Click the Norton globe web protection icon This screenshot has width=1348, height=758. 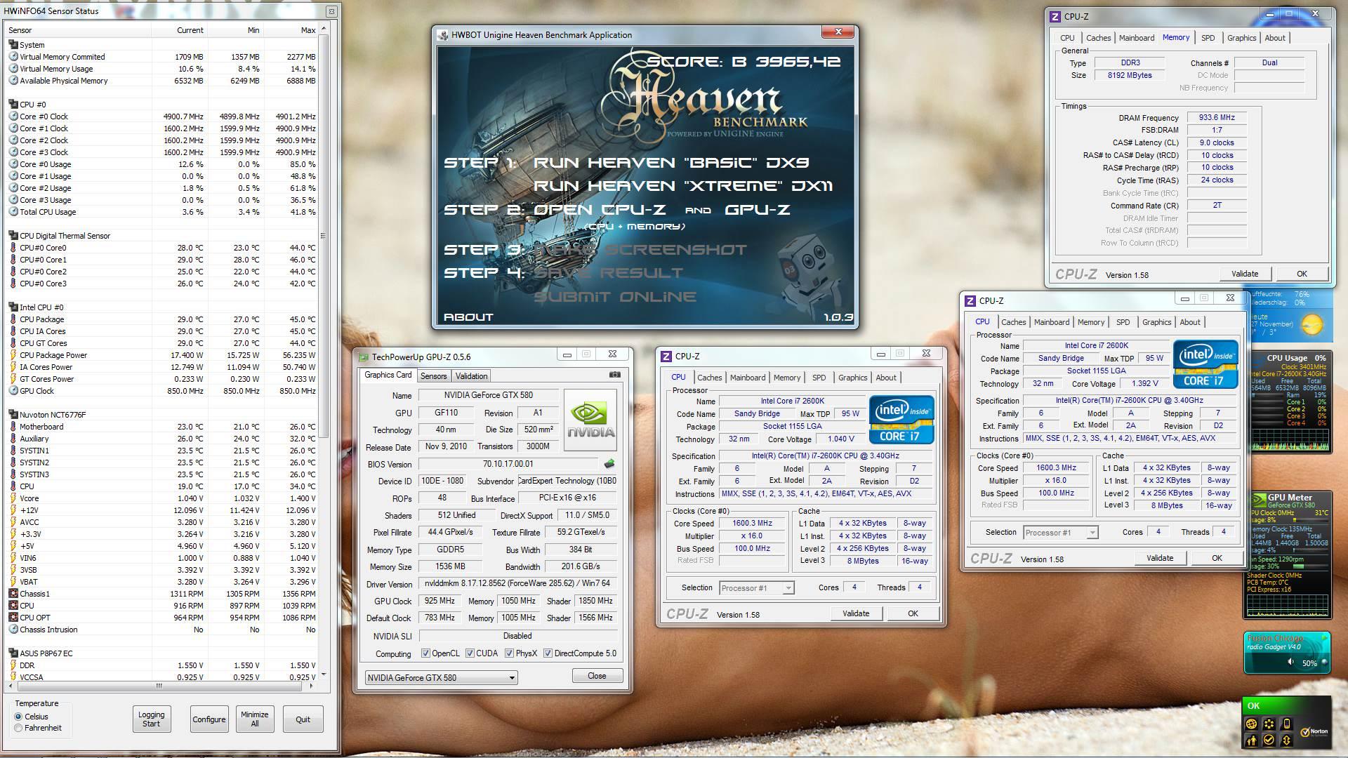1251,724
